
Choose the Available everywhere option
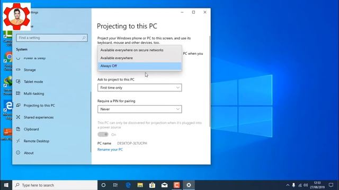pos(139,58)
